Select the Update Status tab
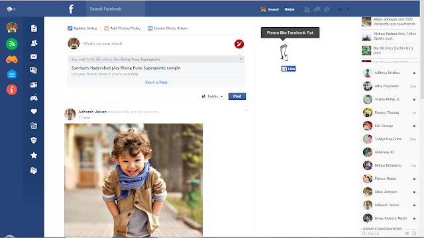The height and width of the screenshot is (238, 424). point(82,28)
